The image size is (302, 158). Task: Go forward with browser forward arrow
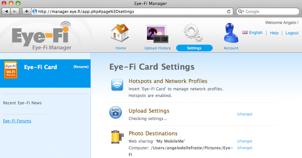coord(15,11)
